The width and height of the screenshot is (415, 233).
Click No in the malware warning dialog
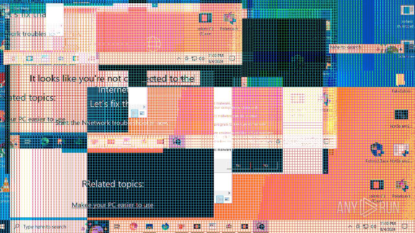266,165
